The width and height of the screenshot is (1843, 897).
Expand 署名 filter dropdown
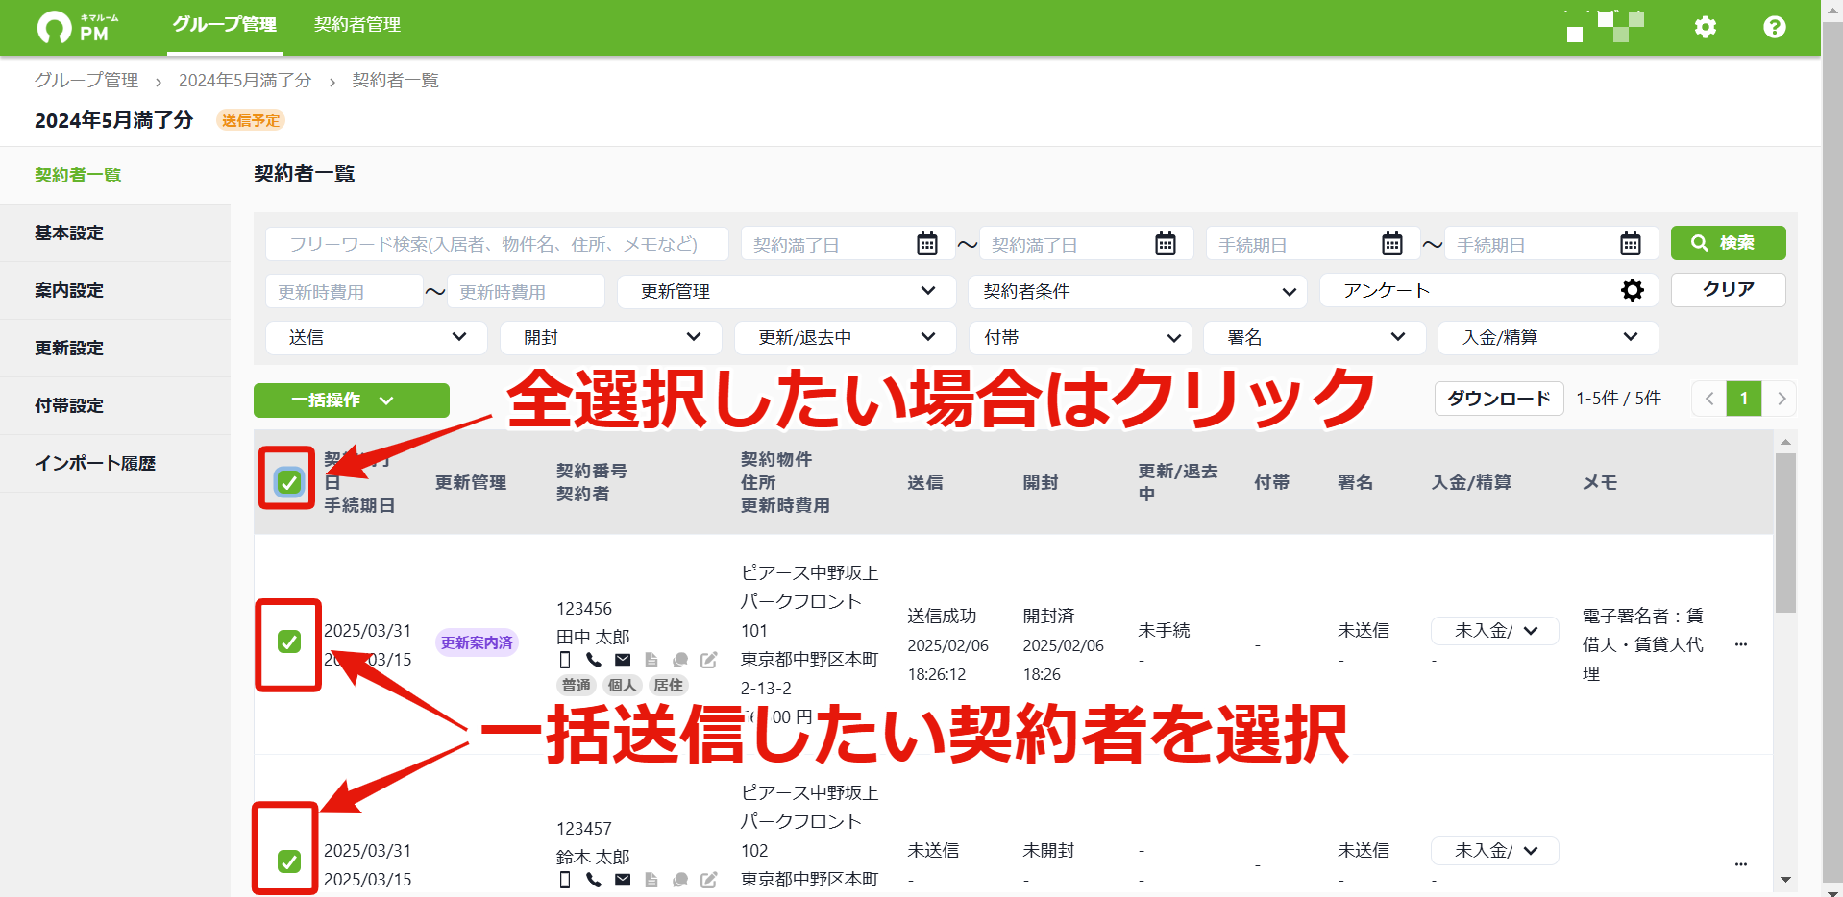point(1315,337)
